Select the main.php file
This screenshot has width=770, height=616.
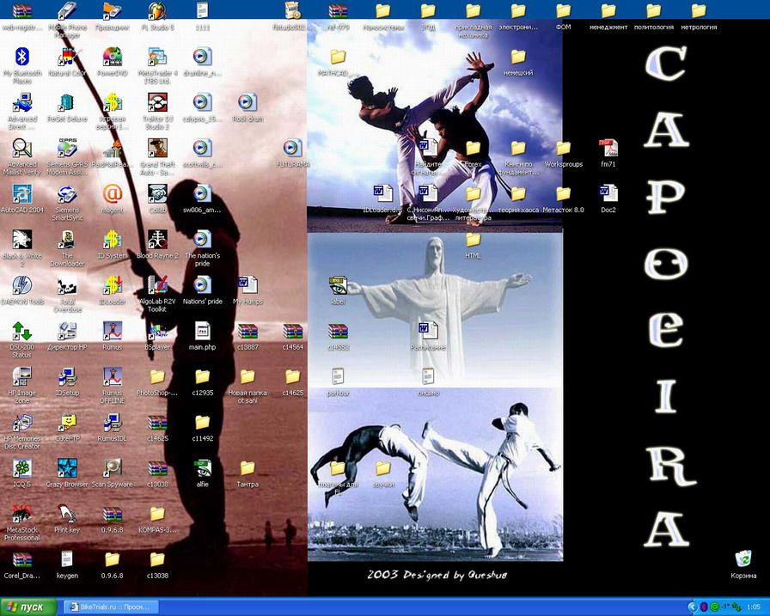(x=202, y=332)
